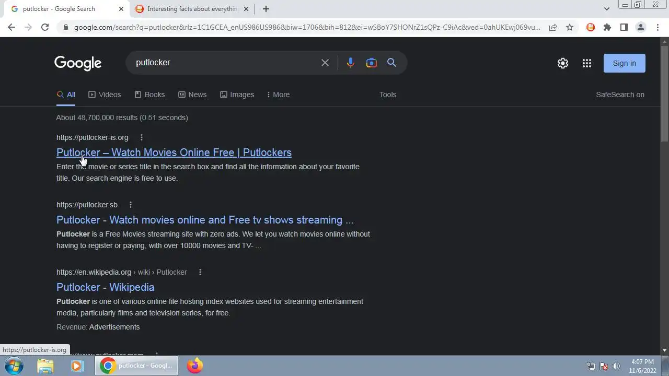Click the https://putlocker.sb URL text
Viewport: 669px width, 376px height.
pyautogui.click(x=87, y=205)
